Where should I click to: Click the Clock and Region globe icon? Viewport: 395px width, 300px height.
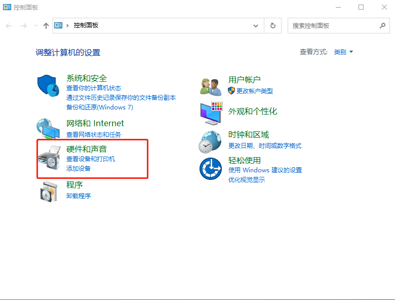pos(210,142)
